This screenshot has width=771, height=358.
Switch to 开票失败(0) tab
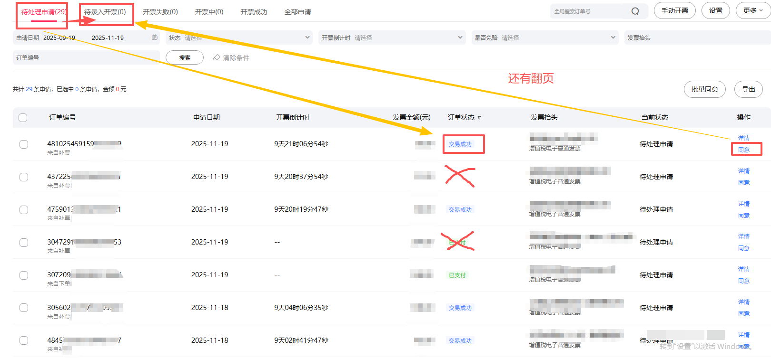(160, 12)
